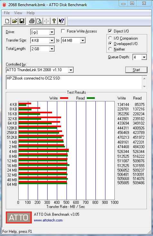Screen dimensions: 153x236
Task: Open Print Preview toolbar icon
Action: [39, 21]
